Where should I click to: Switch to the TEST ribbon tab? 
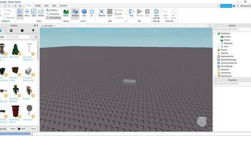46,6
